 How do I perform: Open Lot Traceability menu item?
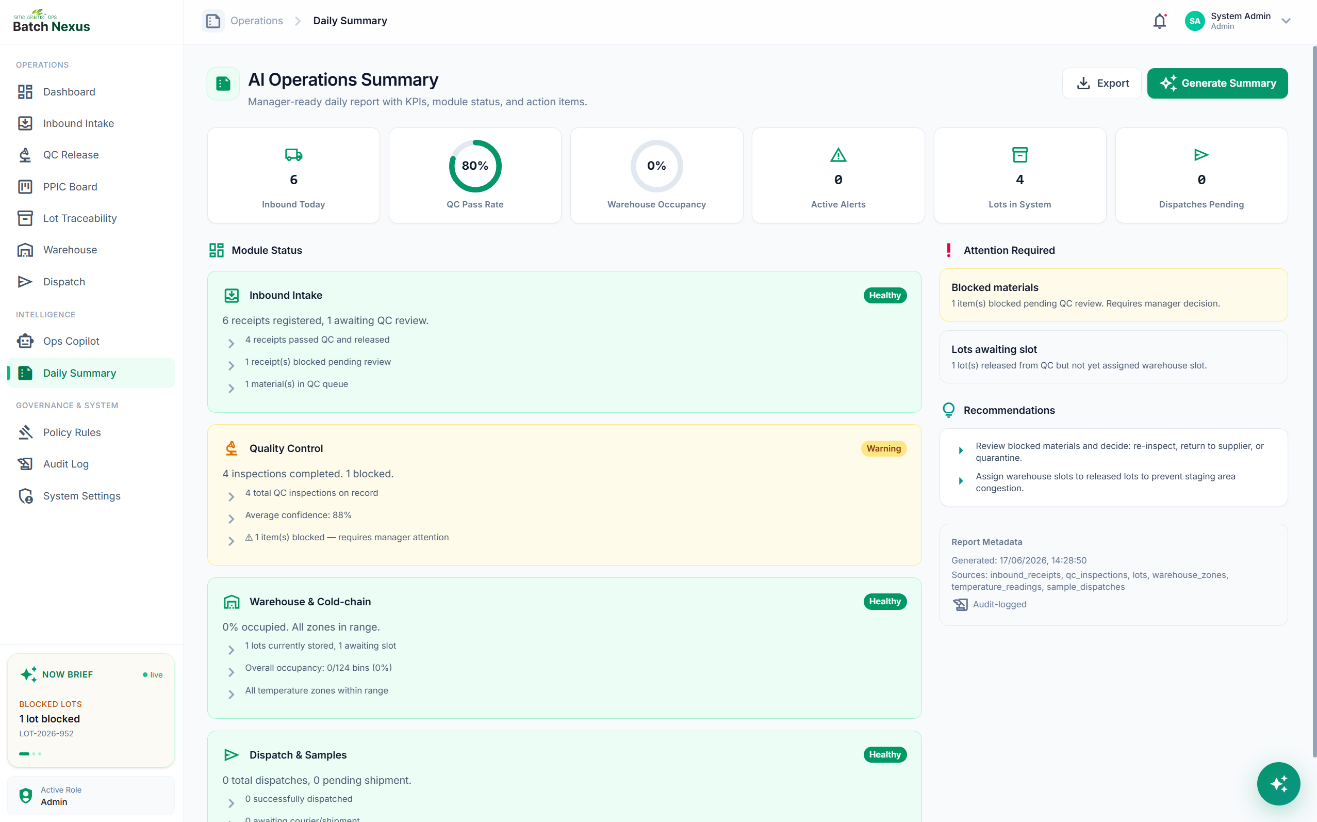(91, 218)
